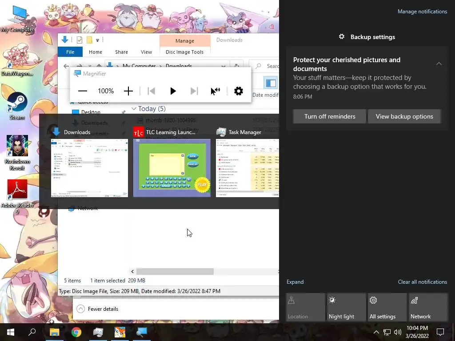Zoom out with Magnifier minus button
Image resolution: width=455 pixels, height=341 pixels.
(83, 91)
